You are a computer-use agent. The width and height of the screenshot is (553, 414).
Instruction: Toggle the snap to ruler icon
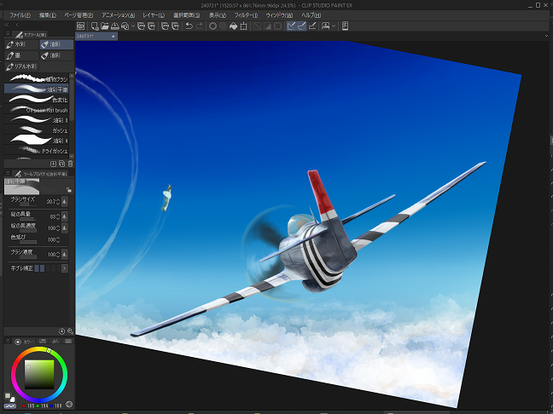(292, 26)
